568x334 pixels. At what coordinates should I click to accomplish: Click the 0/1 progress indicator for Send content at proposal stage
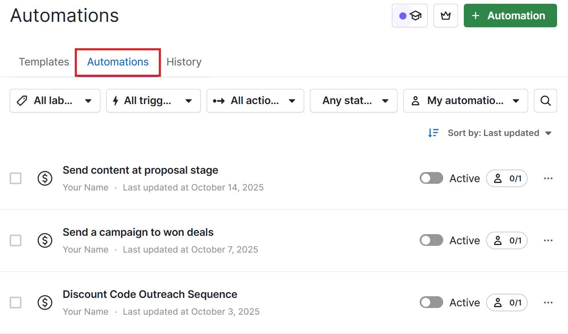[x=507, y=178]
